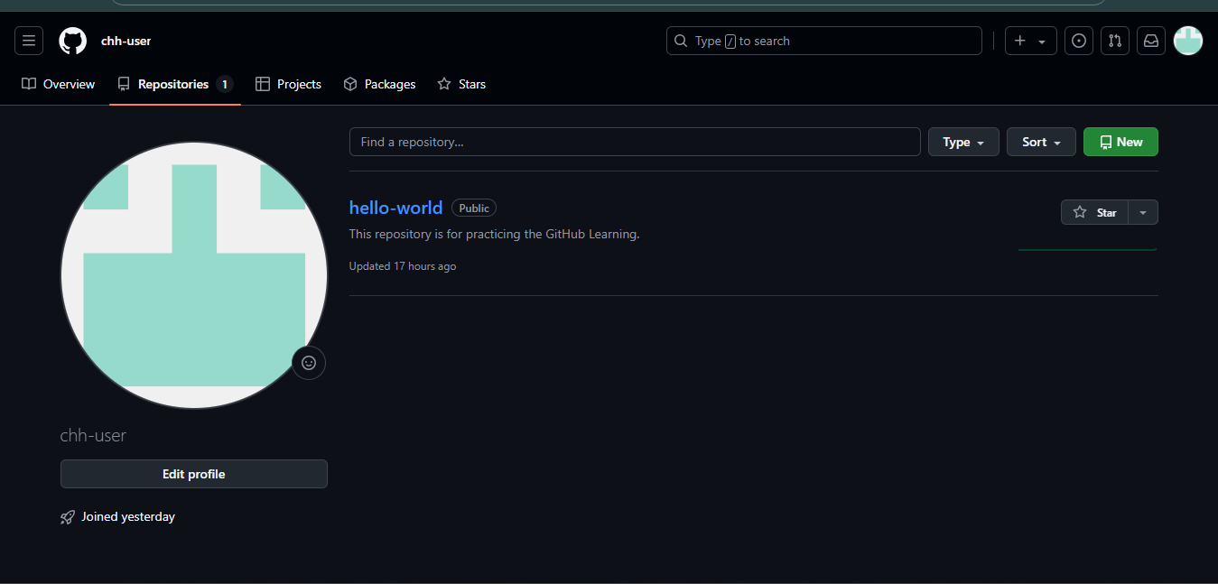Open the Issues icon in header
Viewport: 1218px width, 584px height.
point(1079,41)
